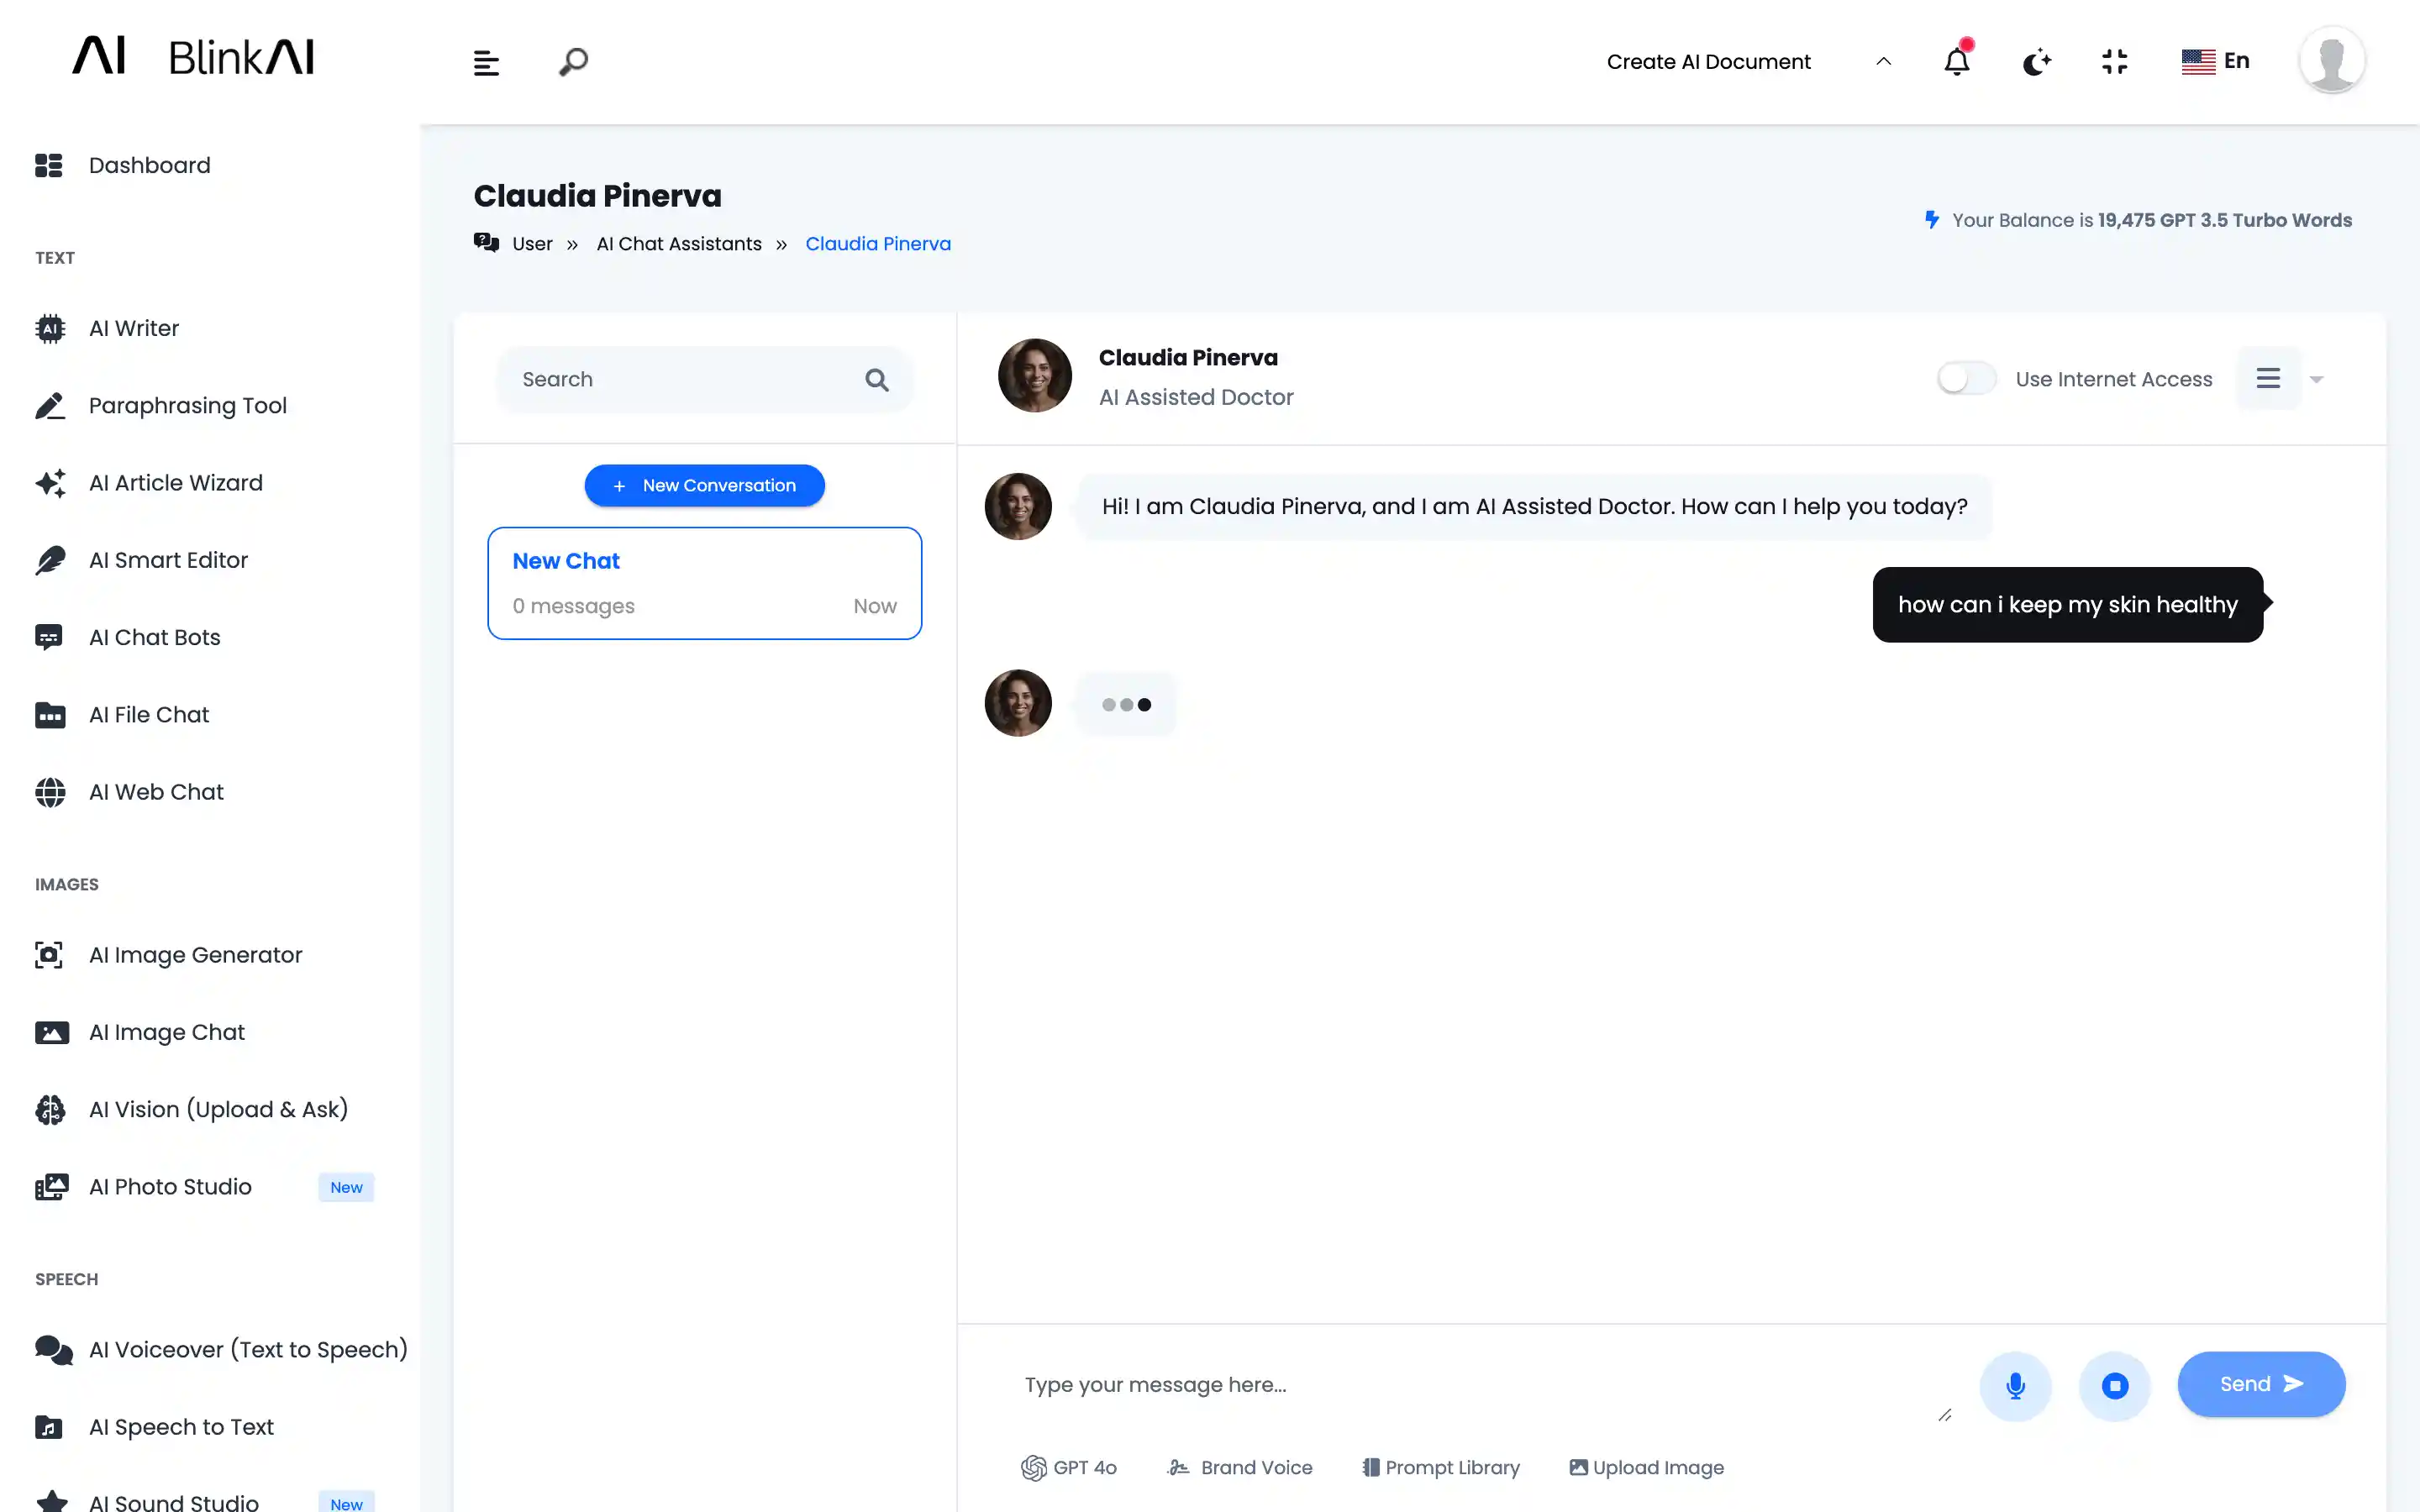Expand Create AI Document chevron
The width and height of the screenshot is (2420, 1512).
click(1883, 62)
